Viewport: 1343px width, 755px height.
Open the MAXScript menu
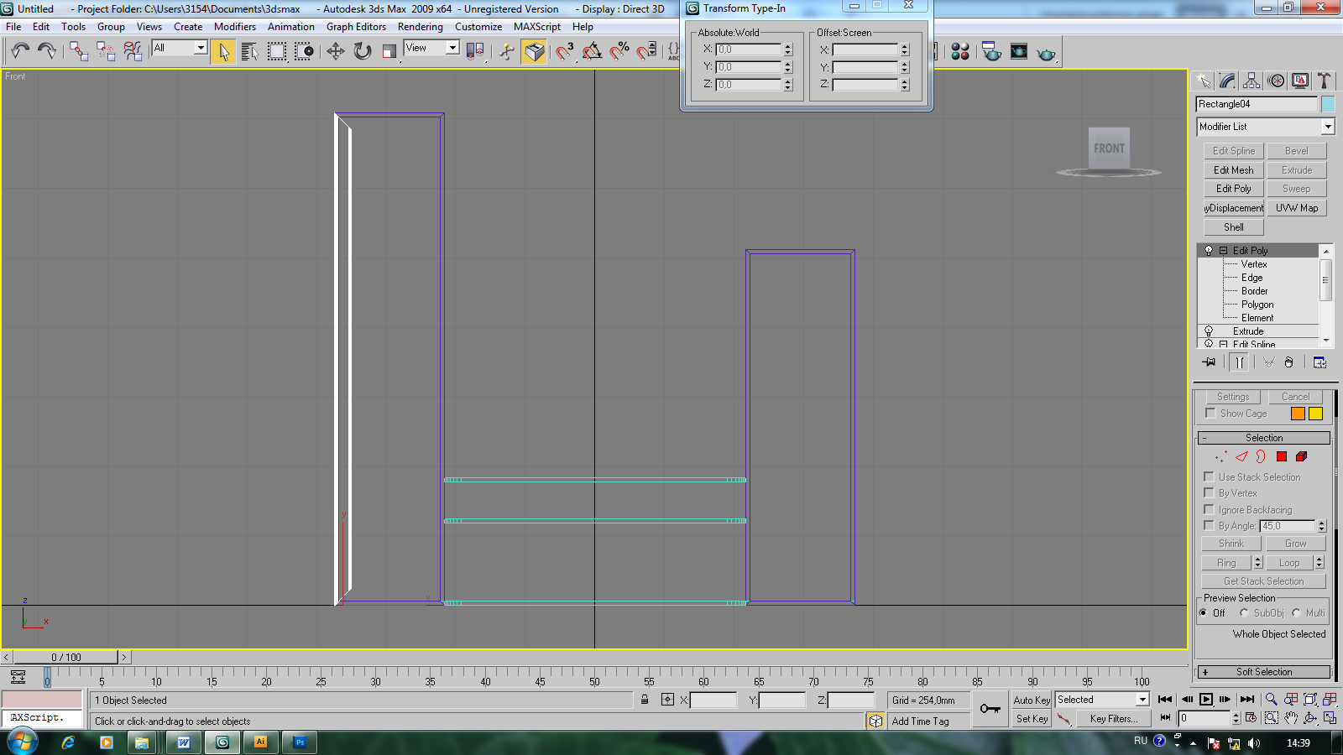coord(537,27)
